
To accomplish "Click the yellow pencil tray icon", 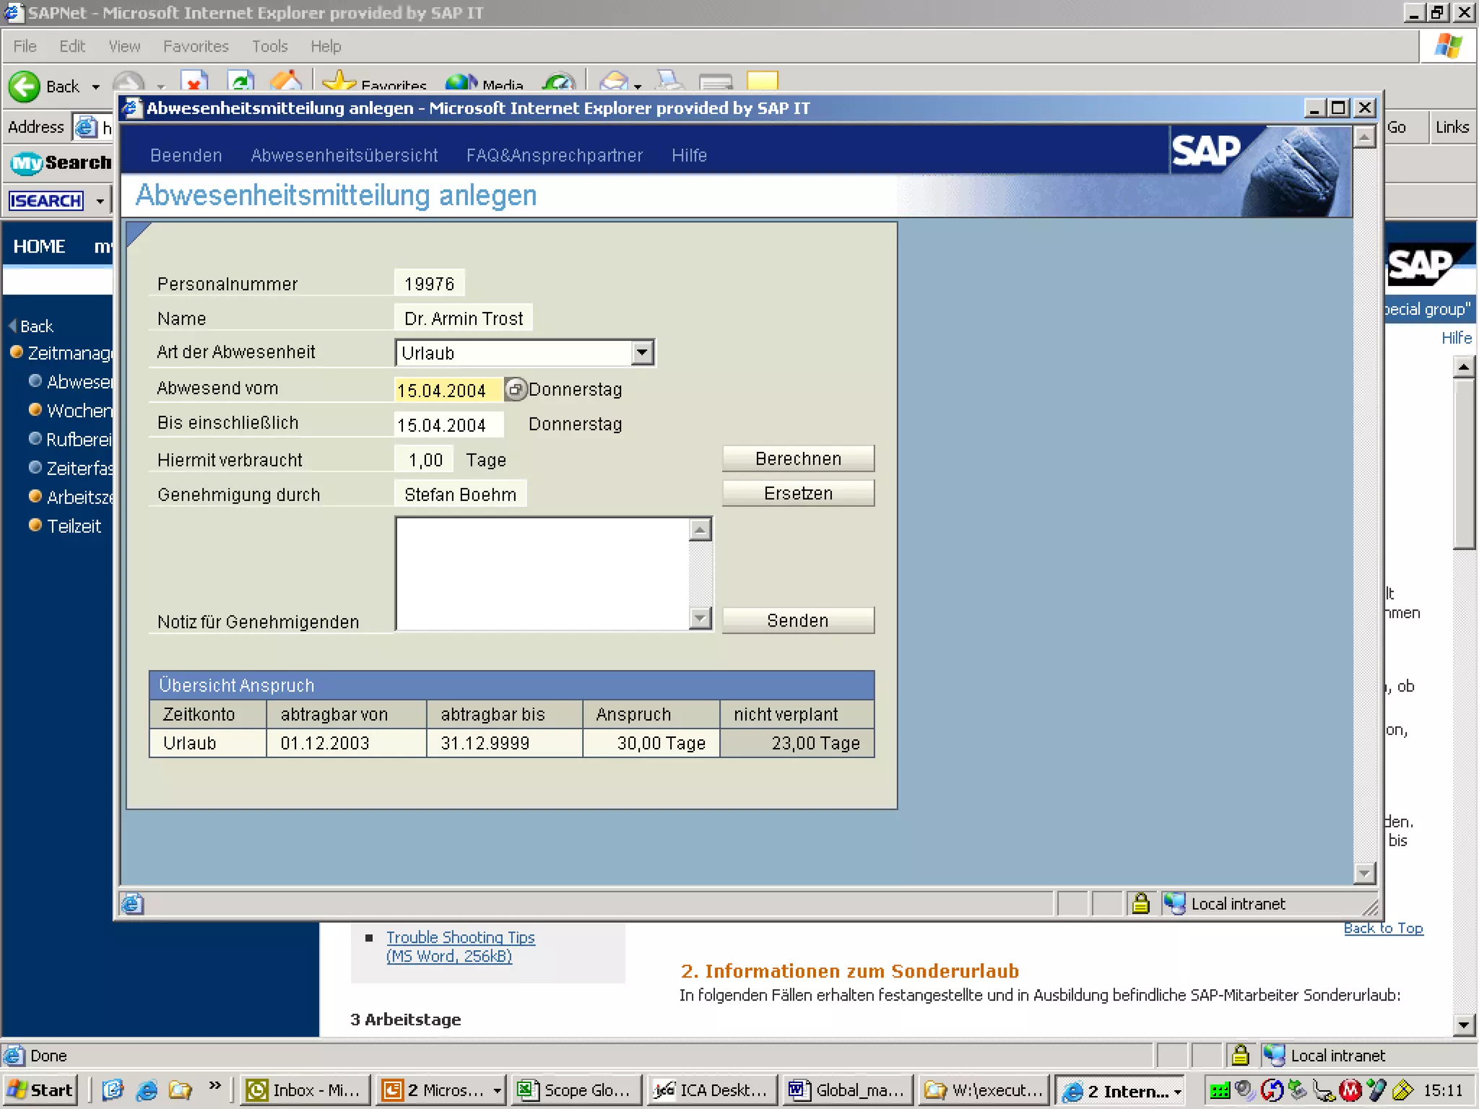I will pos(1402,1090).
